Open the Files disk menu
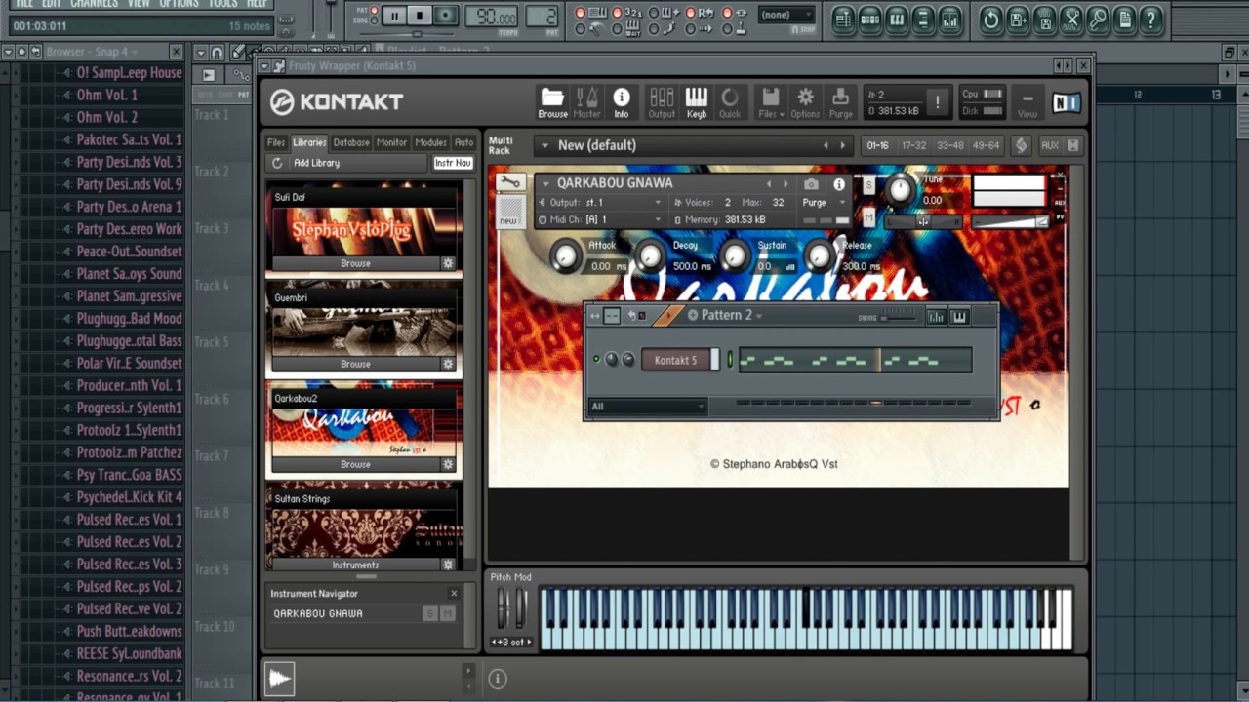Image resolution: width=1249 pixels, height=702 pixels. 770,102
